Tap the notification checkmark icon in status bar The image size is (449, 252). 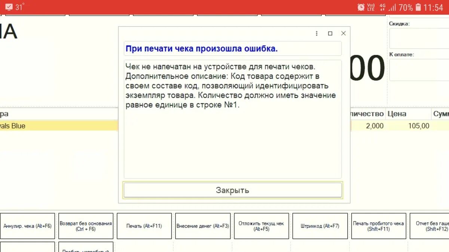(x=9, y=7)
